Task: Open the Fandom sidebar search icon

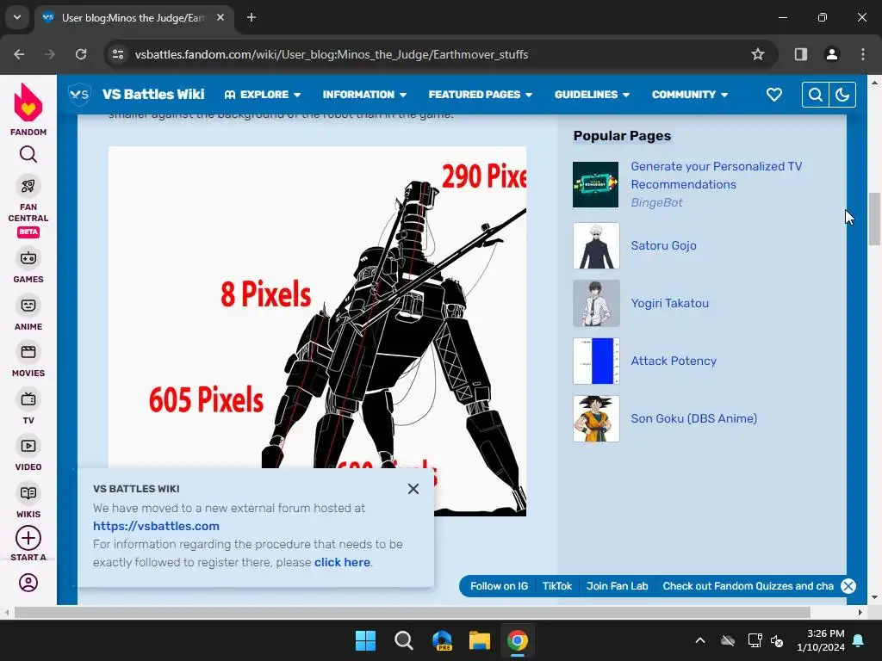Action: 28,154
